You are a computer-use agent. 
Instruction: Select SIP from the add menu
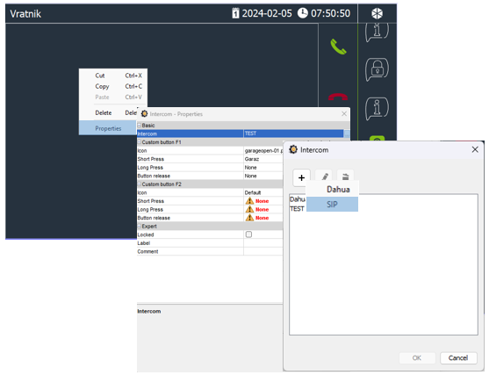coord(332,205)
